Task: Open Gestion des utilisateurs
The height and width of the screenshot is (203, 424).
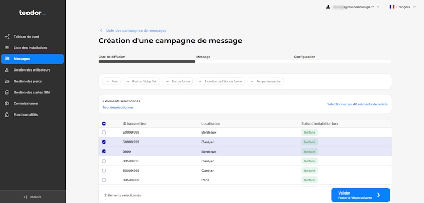Action: pos(32,70)
